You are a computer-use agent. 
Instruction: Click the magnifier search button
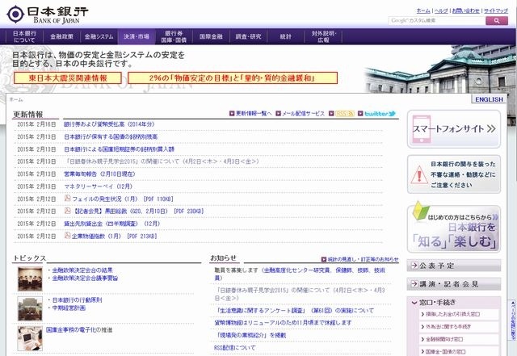[497, 21]
